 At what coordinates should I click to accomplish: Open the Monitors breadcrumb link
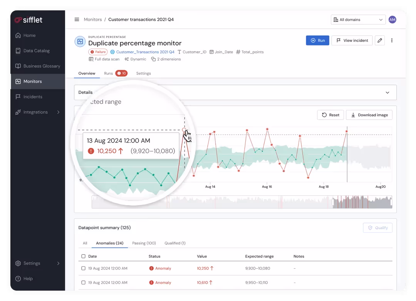click(x=92, y=19)
